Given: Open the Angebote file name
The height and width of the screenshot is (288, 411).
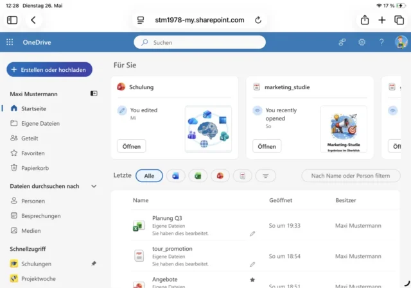Looking at the screenshot, I should (165, 280).
